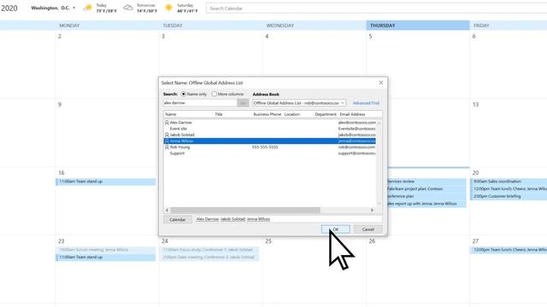Open the sales report event with Jenna Wilcox
547x307 pixels.
427,204
